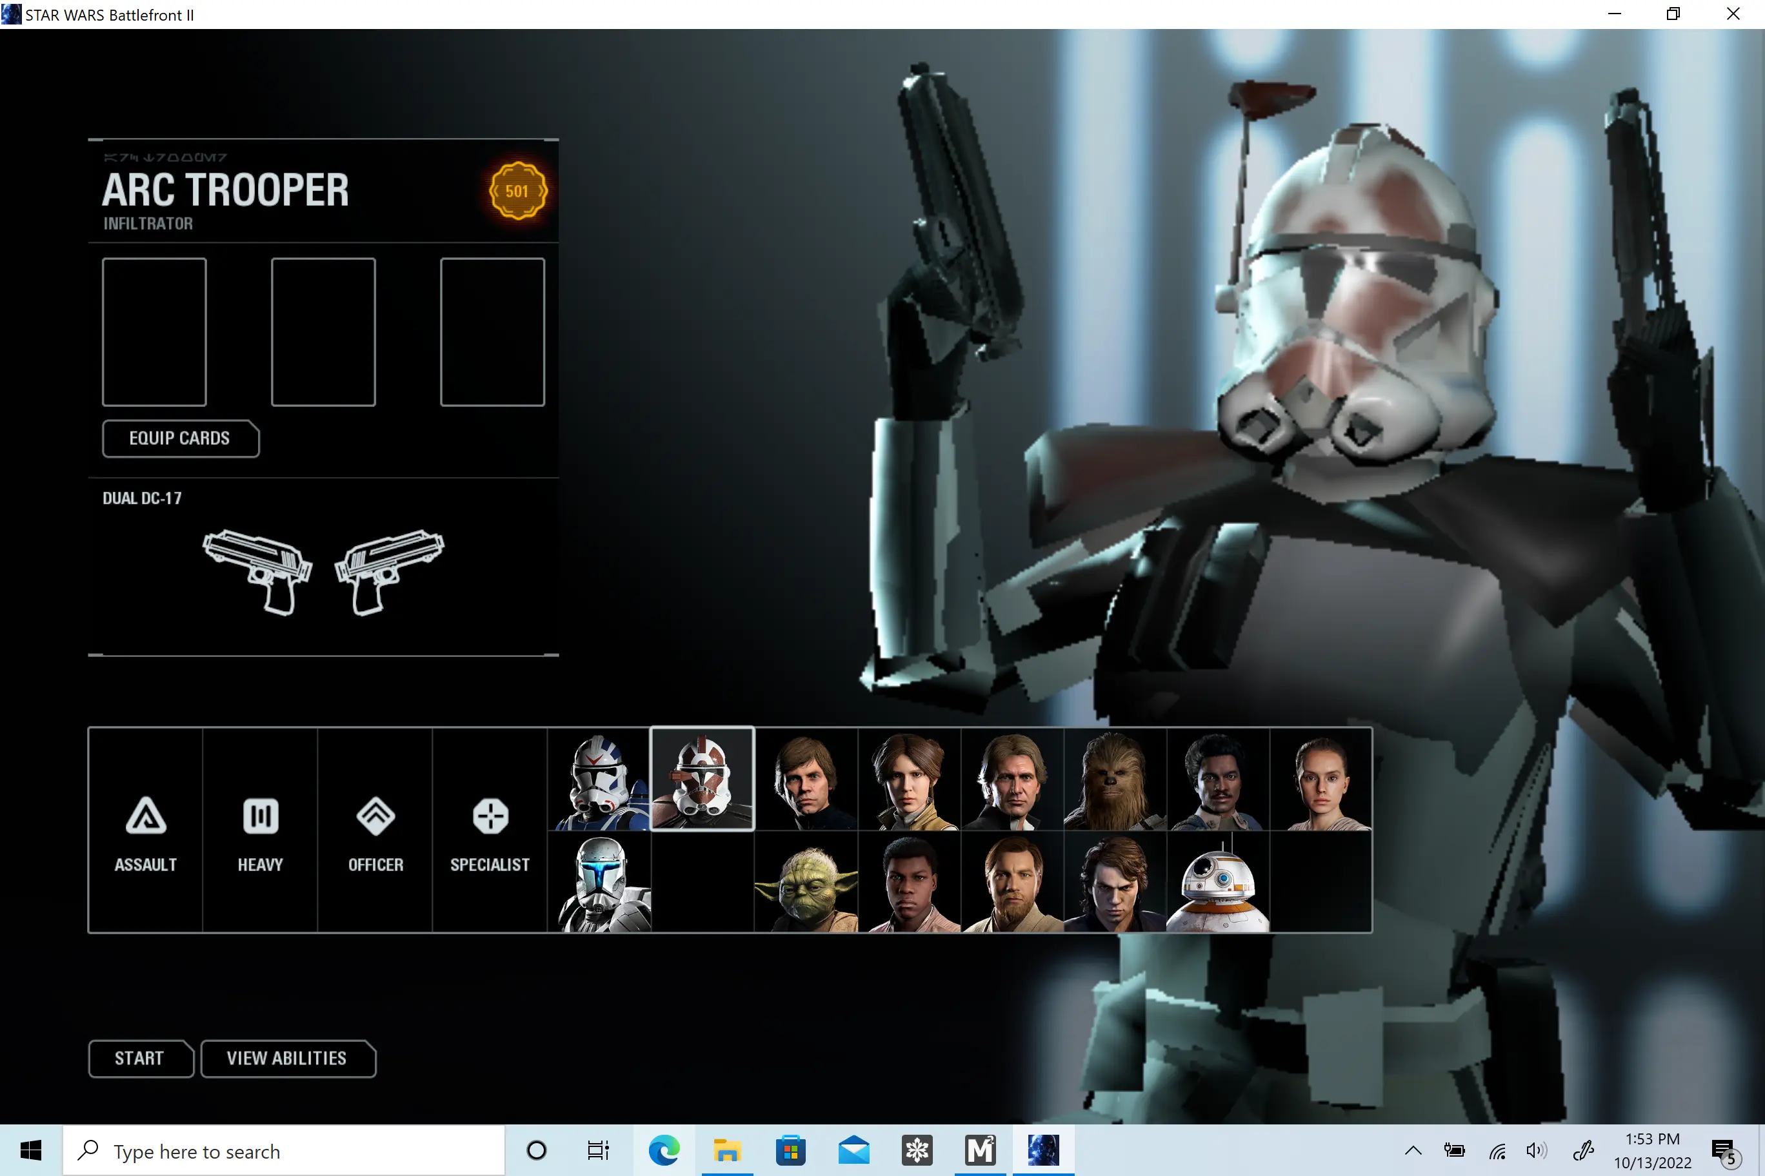Open the clock and date
This screenshot has height=1176, width=1765.
click(1653, 1150)
